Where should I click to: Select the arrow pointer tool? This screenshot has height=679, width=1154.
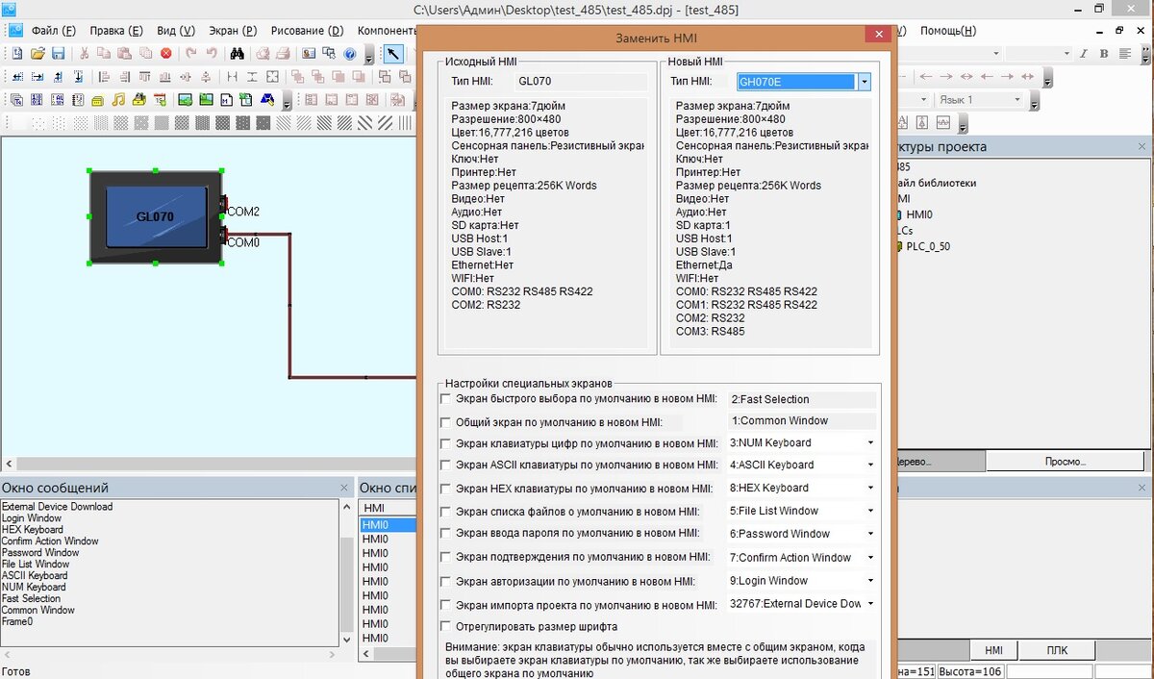[392, 54]
